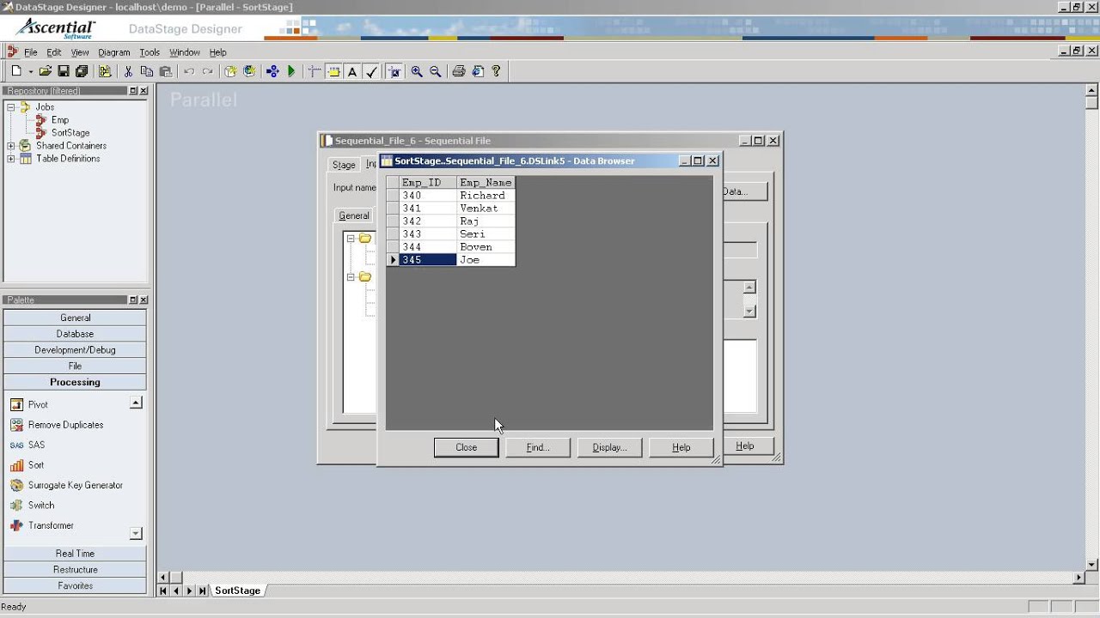Screen dimensions: 1100x618
Task: Toggle the yellow annotations icon in toolbar
Action: tap(333, 71)
